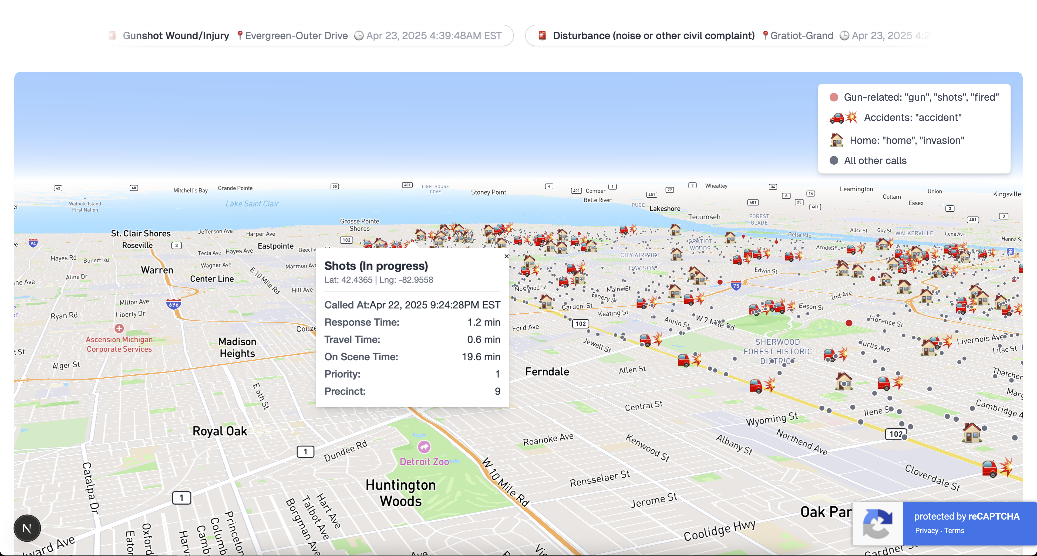Click the Response Time 1.2 min row
Image resolution: width=1037 pixels, height=556 pixels.
pos(412,322)
